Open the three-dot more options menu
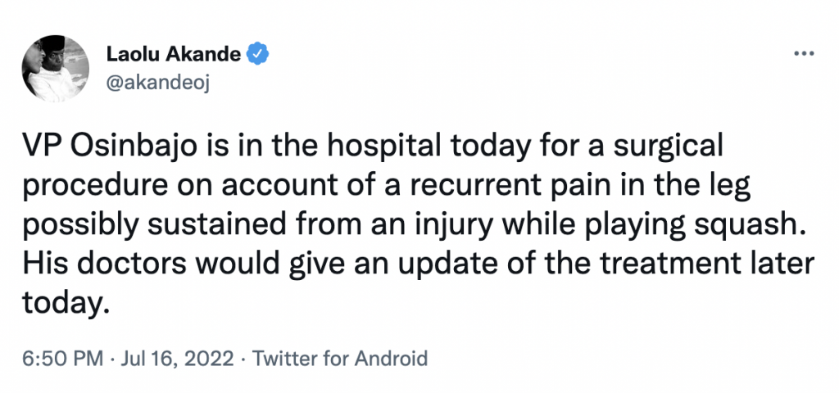The image size is (839, 393). tap(805, 53)
